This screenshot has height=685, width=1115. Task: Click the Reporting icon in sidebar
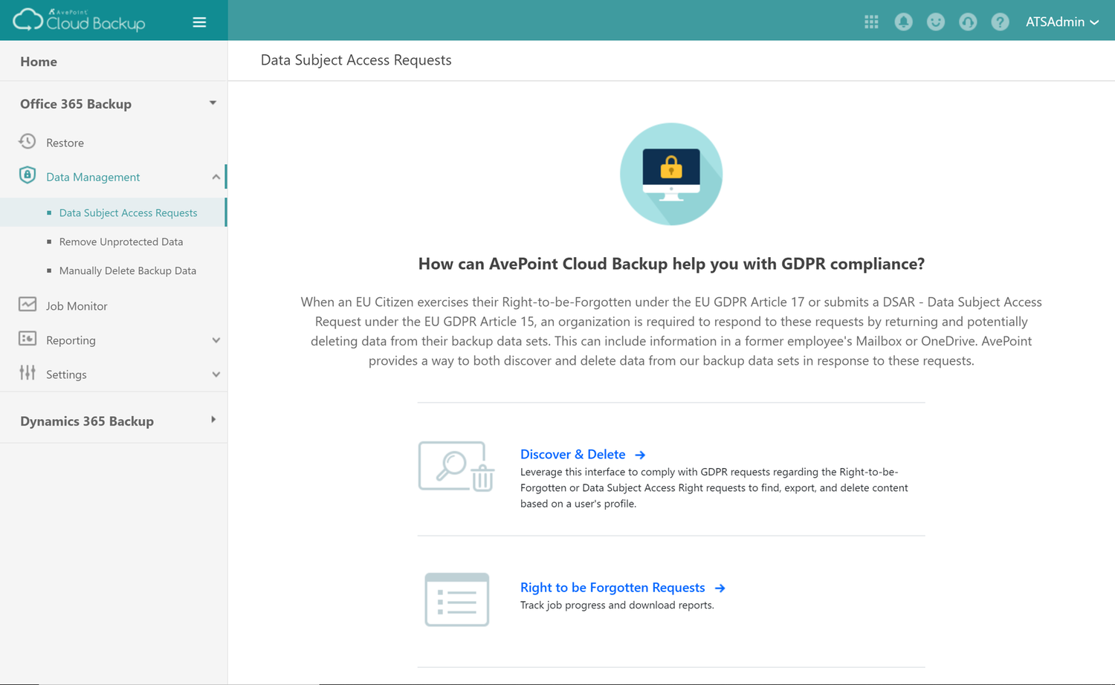pyautogui.click(x=28, y=340)
